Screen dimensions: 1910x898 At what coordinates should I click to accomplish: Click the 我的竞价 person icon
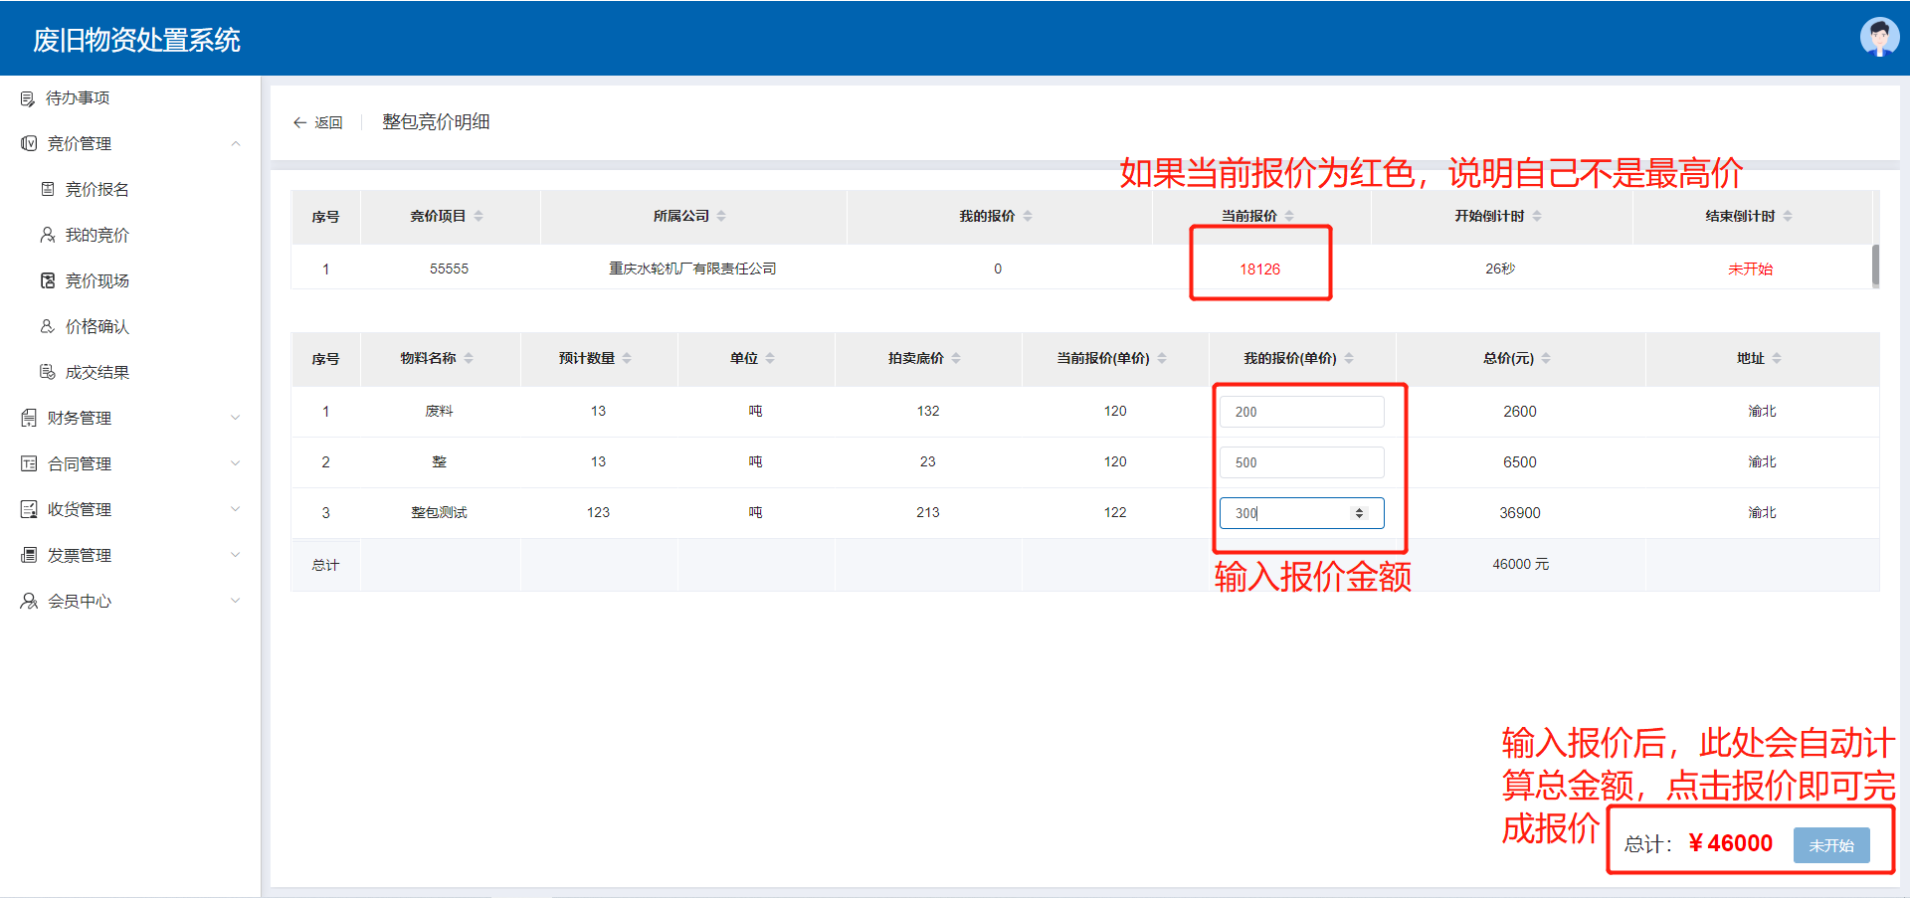coord(48,235)
